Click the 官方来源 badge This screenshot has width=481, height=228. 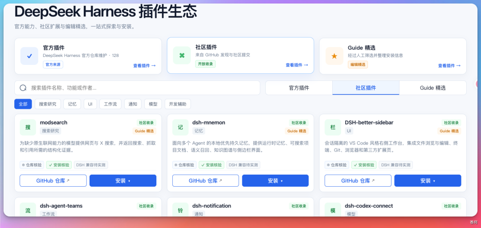tap(53, 64)
